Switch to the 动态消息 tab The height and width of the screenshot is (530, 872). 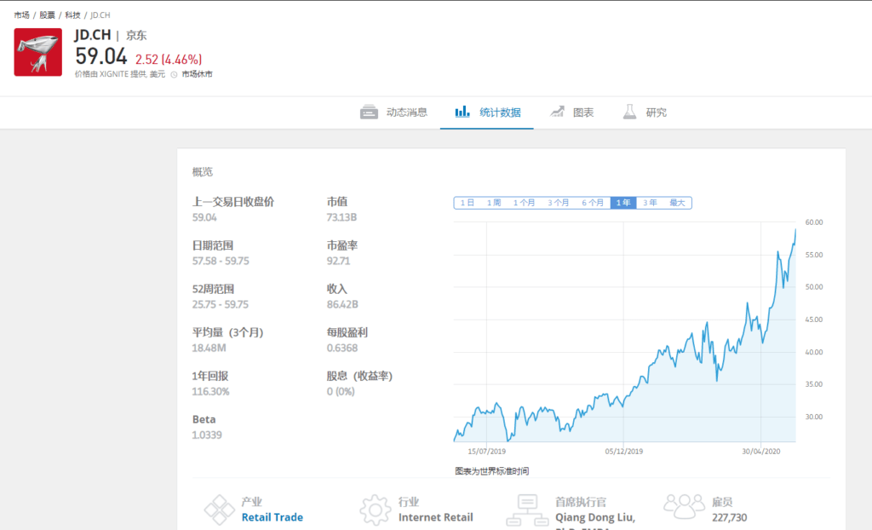393,112
